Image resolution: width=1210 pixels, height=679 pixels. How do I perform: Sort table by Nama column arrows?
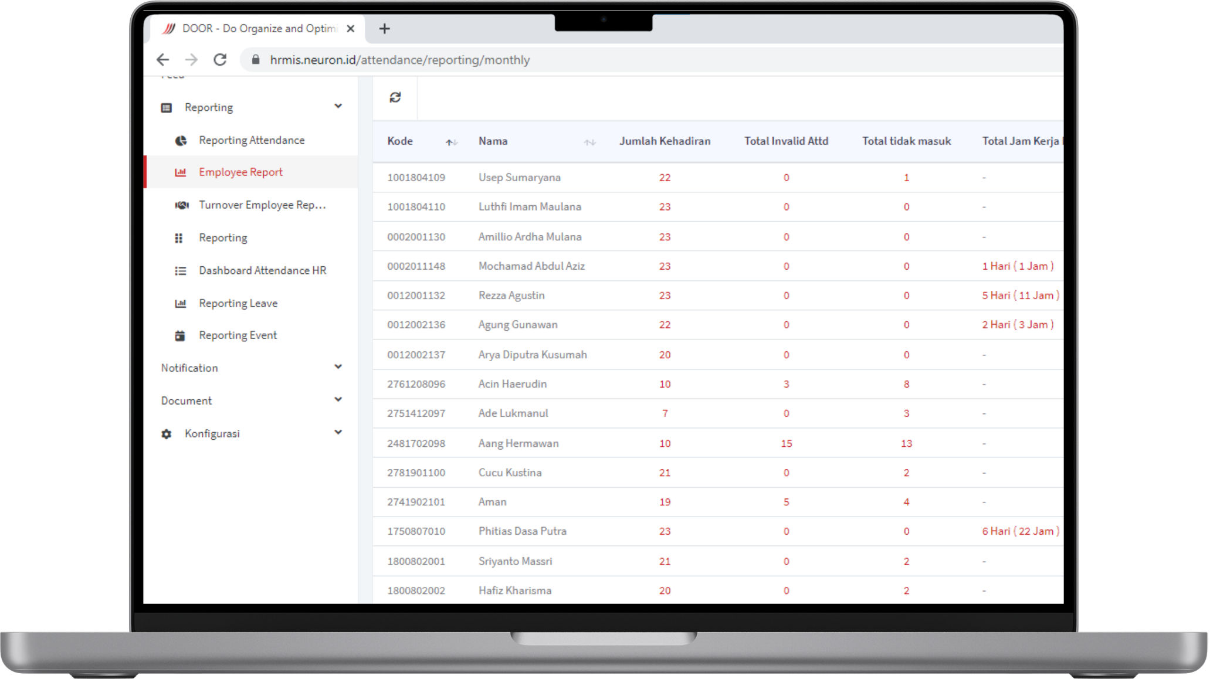pos(589,142)
